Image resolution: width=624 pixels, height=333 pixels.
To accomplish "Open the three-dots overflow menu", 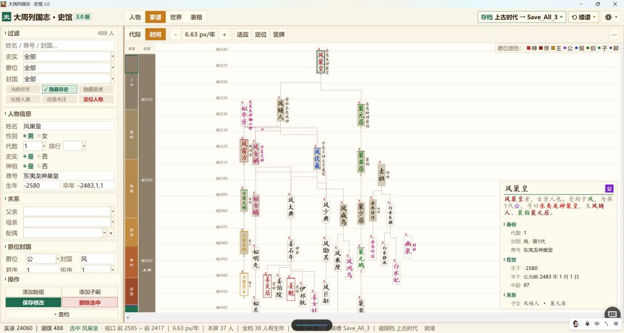I will click(614, 35).
